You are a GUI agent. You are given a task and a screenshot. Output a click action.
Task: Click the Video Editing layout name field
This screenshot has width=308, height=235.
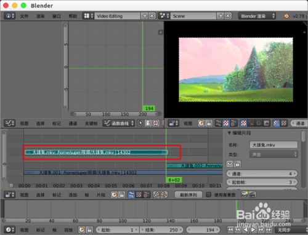click(x=118, y=16)
